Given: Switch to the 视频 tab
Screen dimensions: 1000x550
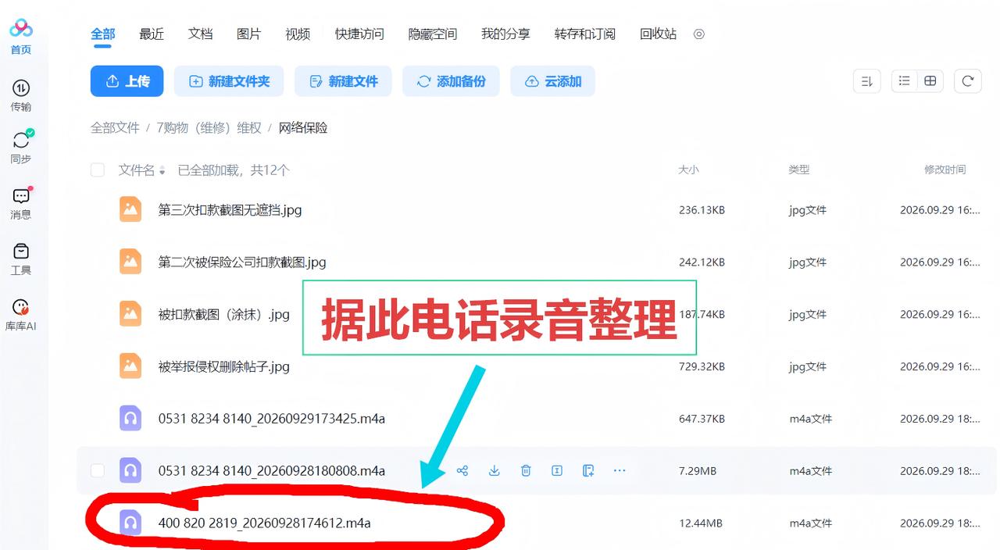Looking at the screenshot, I should tap(298, 34).
